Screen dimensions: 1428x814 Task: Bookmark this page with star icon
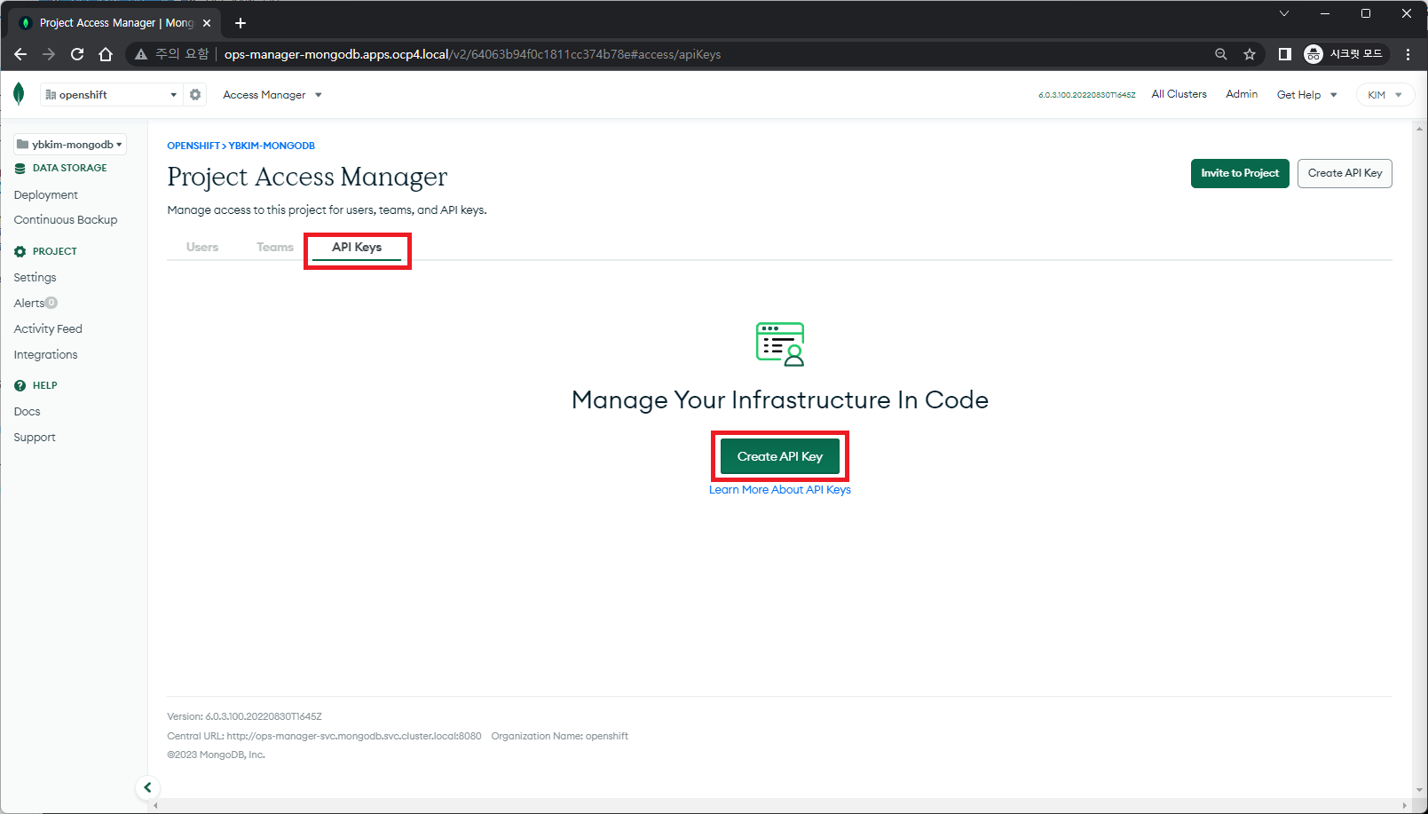coord(1250,54)
